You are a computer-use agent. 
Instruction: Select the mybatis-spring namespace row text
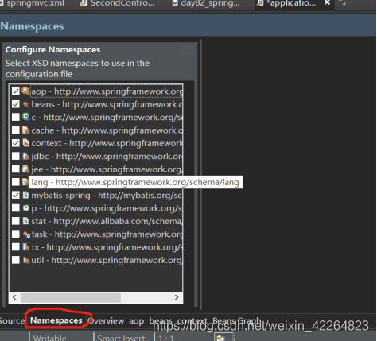pos(107,196)
